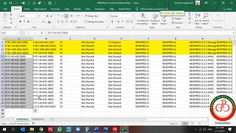The image size is (236, 133).
Task: Decrease the font size
Action: click(x=52, y=16)
